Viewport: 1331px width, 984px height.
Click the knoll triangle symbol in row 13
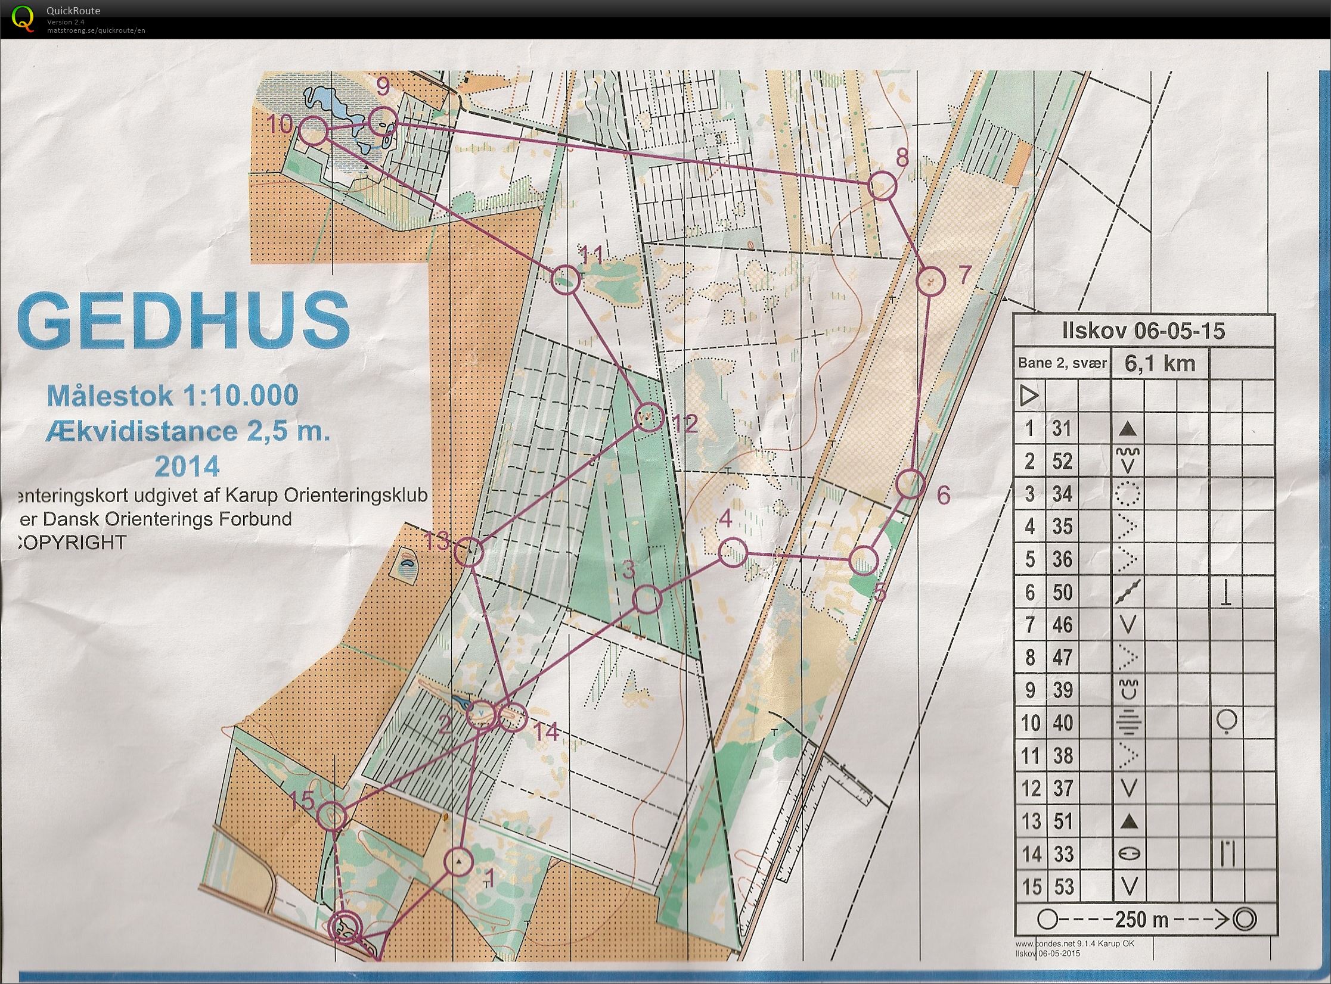pyautogui.click(x=1128, y=823)
